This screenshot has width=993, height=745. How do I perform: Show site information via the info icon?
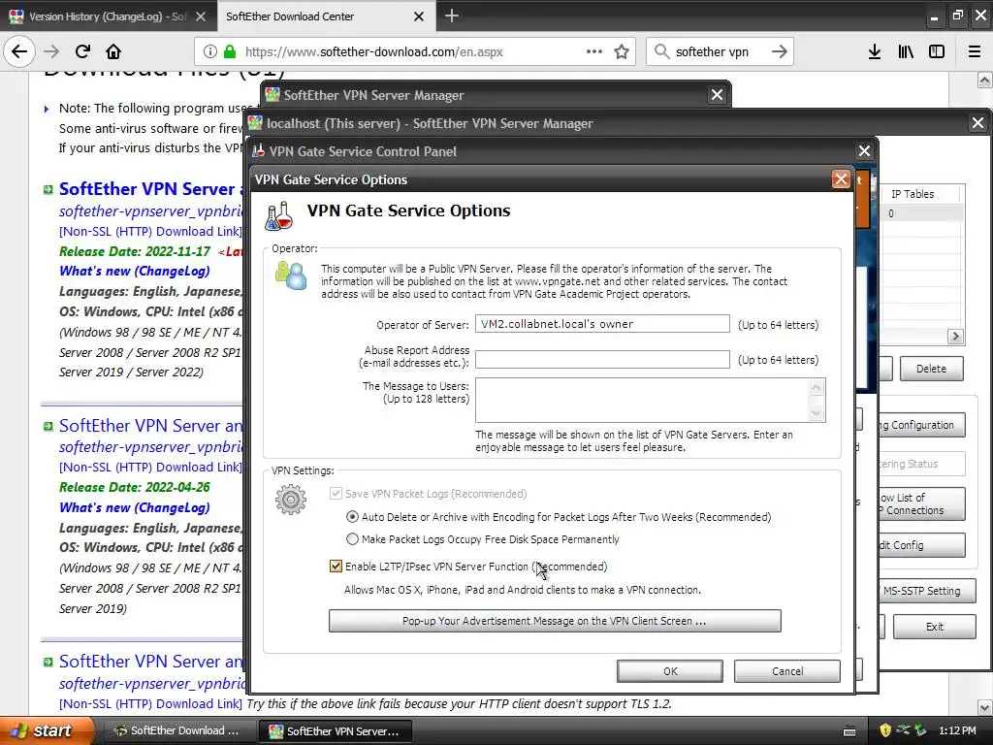(x=210, y=51)
